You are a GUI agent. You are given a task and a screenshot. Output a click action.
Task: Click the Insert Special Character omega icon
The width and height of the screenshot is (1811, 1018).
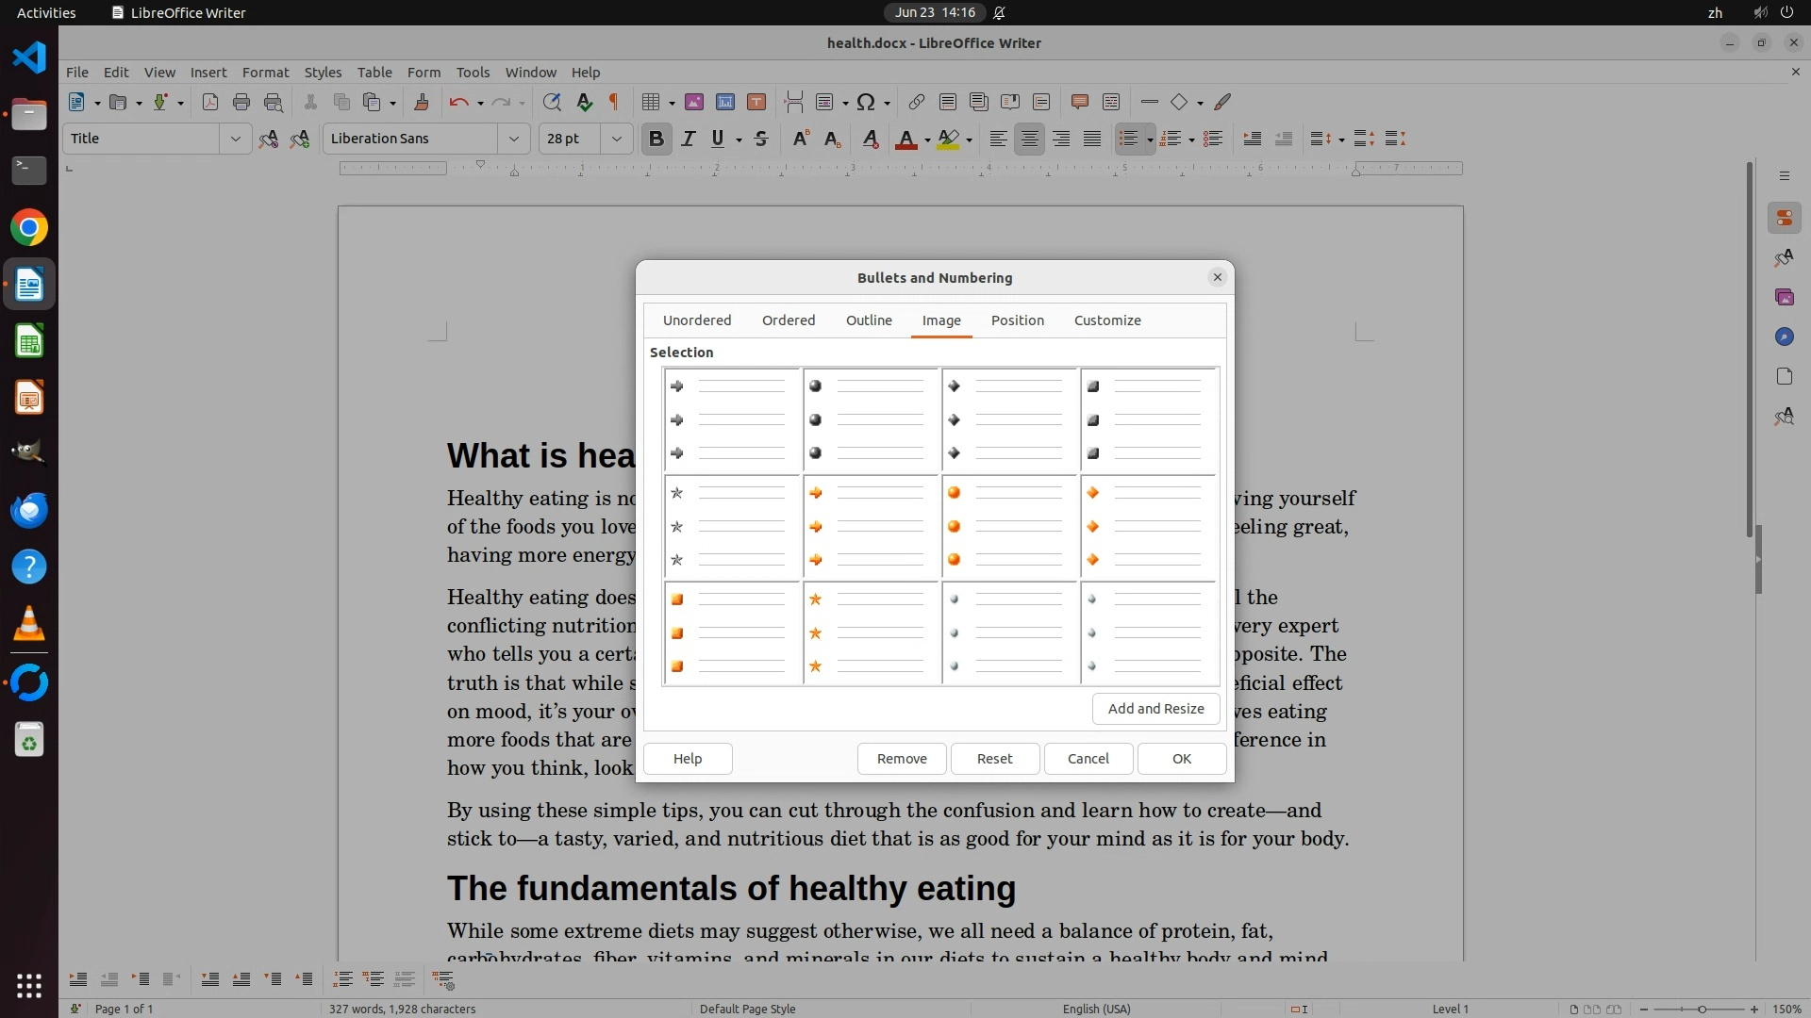pos(865,103)
